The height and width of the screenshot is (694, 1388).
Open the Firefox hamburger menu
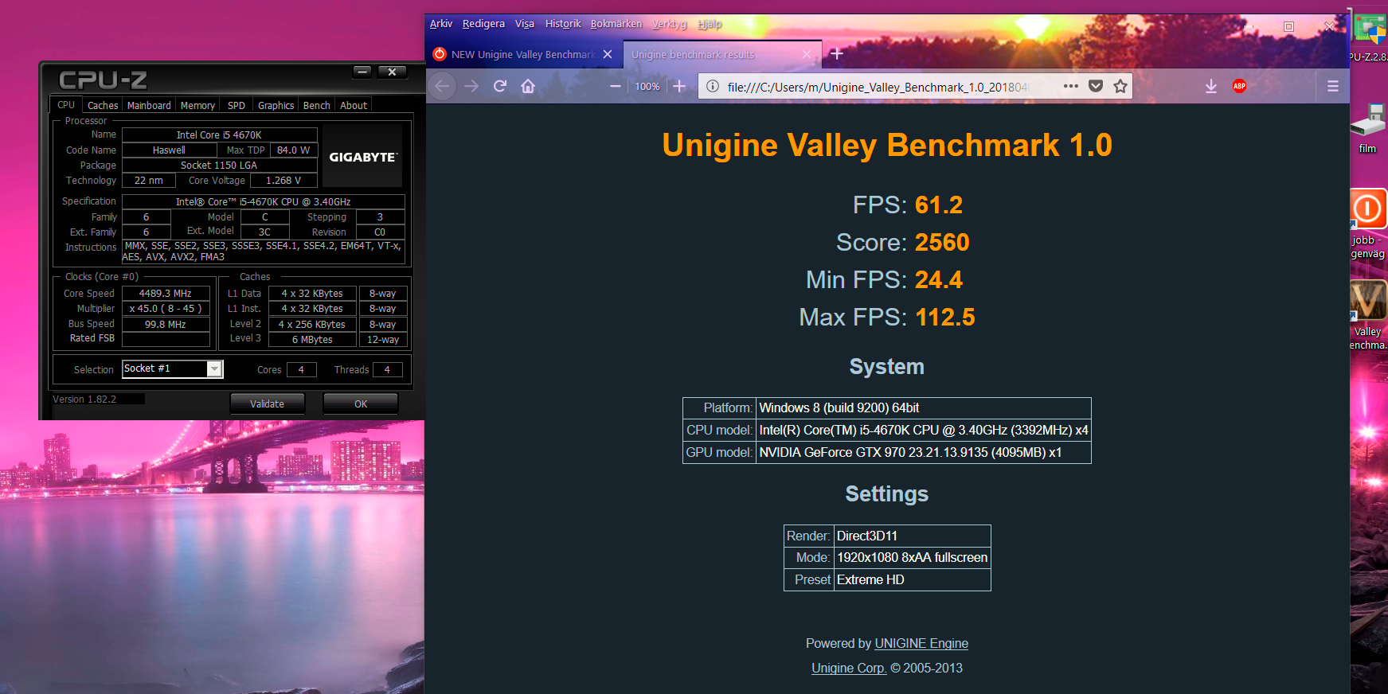click(1332, 86)
